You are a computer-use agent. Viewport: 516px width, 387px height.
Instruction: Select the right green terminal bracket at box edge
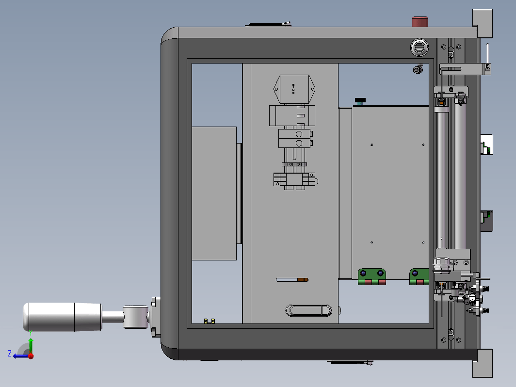[419, 276]
